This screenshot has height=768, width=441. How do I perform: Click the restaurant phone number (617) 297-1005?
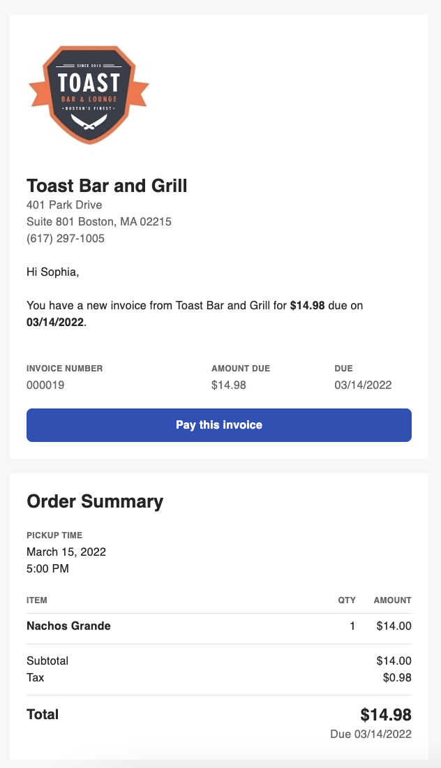[x=65, y=238]
